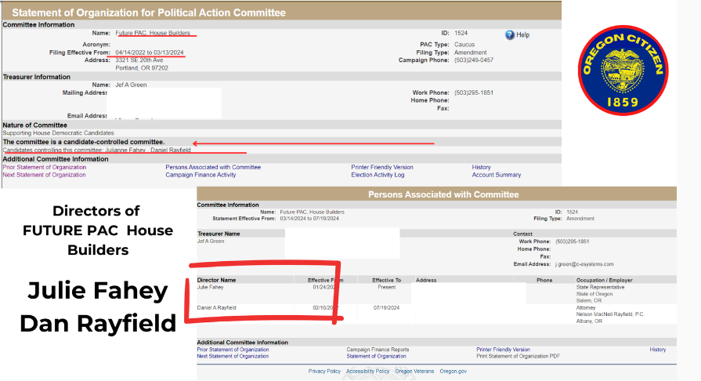The height and width of the screenshot is (381, 701).
Task: Open Account Summary link
Action: 497,175
